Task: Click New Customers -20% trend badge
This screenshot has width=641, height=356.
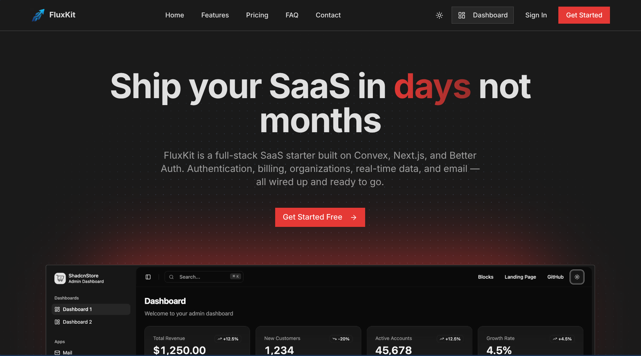Action: pos(341,339)
